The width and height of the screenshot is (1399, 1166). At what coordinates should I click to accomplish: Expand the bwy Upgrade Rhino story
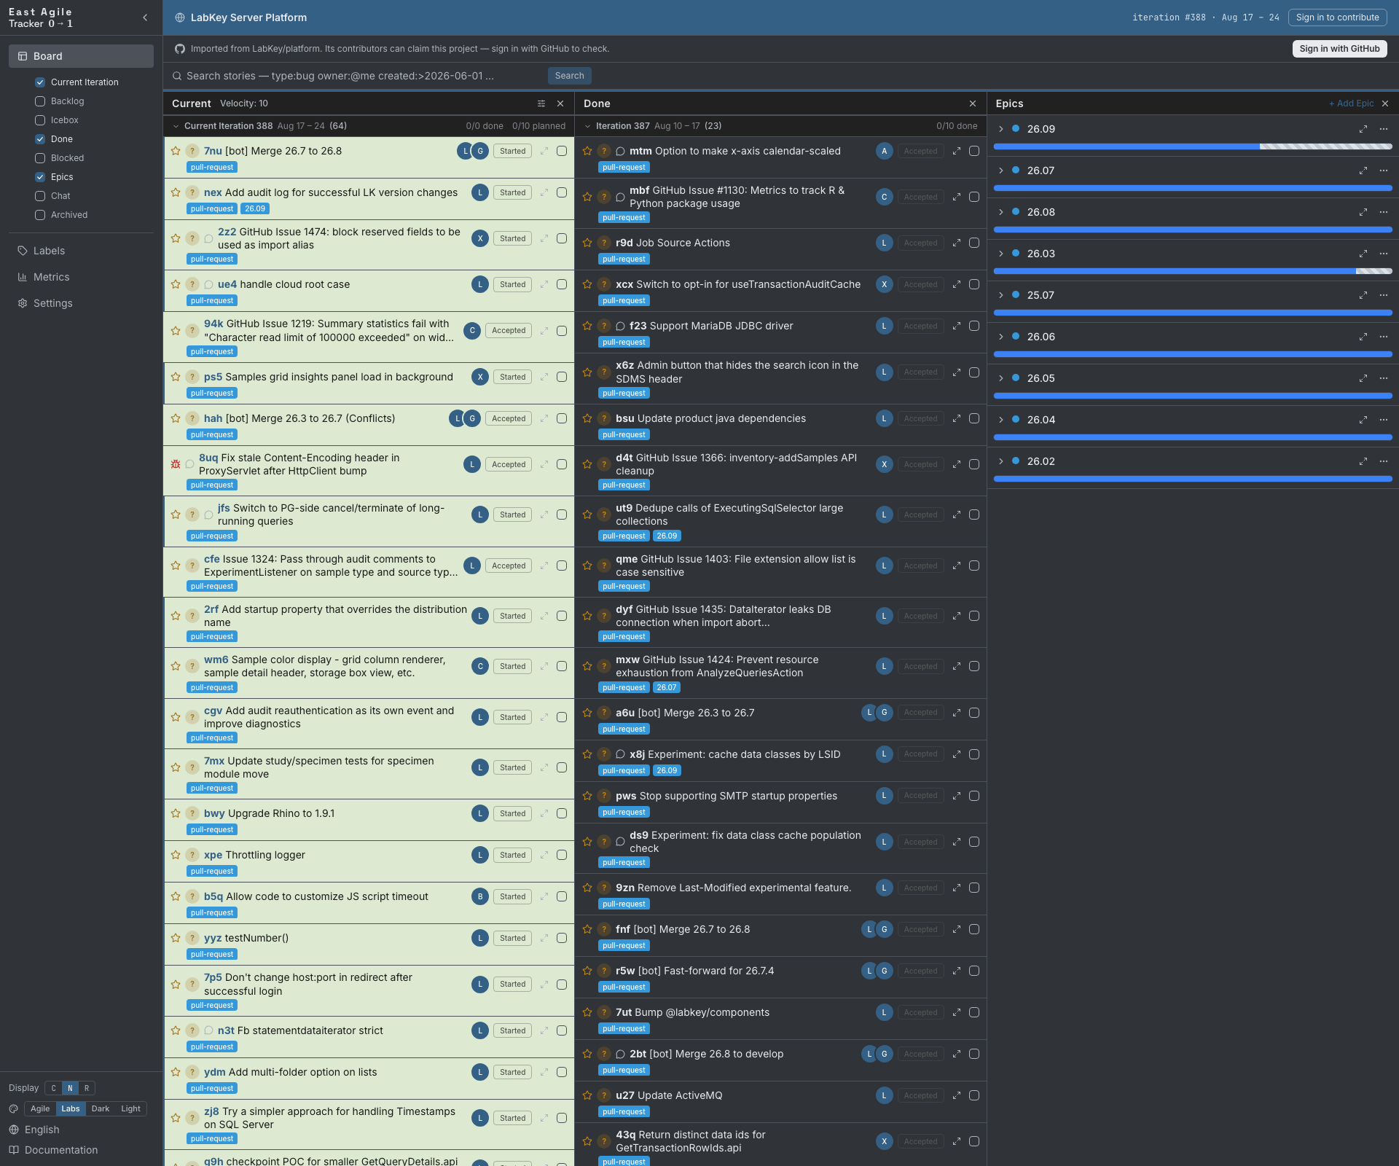pos(544,813)
